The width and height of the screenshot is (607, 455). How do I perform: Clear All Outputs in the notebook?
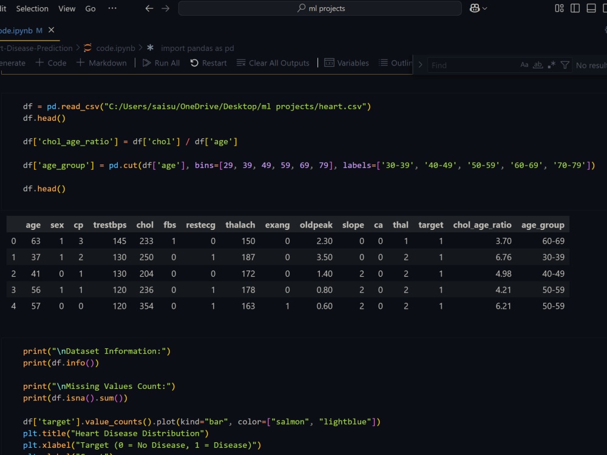[x=273, y=62]
